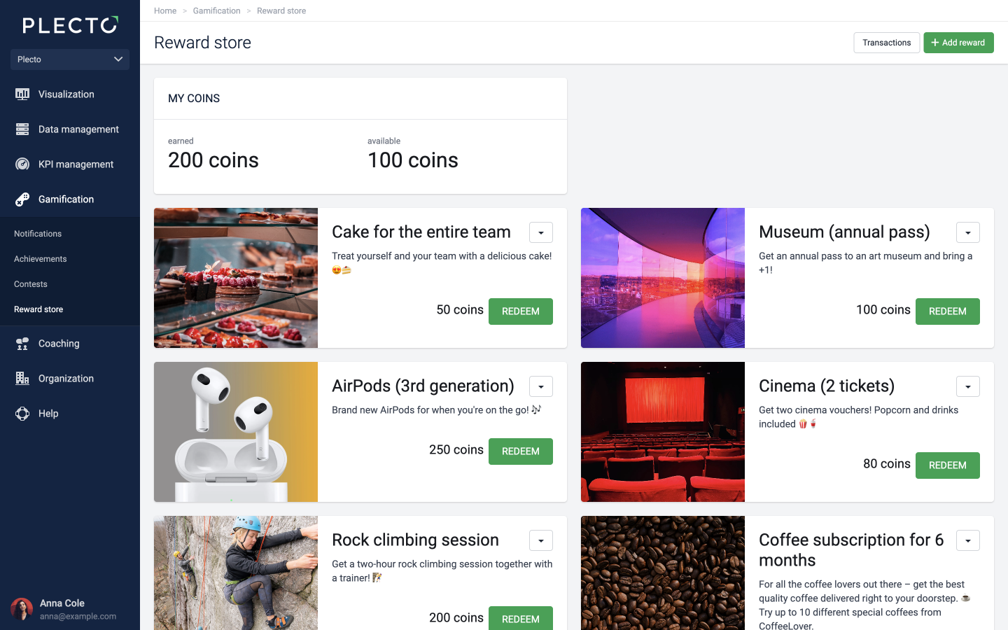This screenshot has width=1008, height=630.
Task: Go to Notifications submenu item
Action: 38,234
